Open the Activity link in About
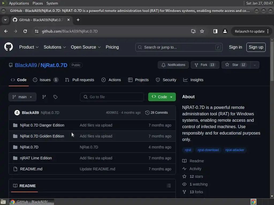The height and width of the screenshot is (205, 274). tap(192, 169)
